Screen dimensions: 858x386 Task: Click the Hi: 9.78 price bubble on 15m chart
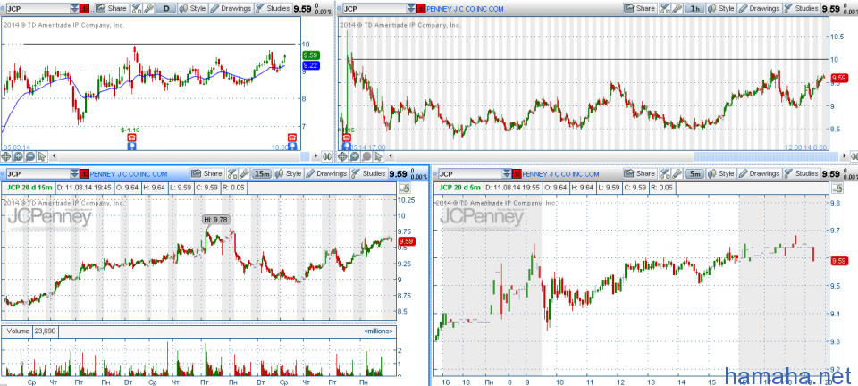216,219
